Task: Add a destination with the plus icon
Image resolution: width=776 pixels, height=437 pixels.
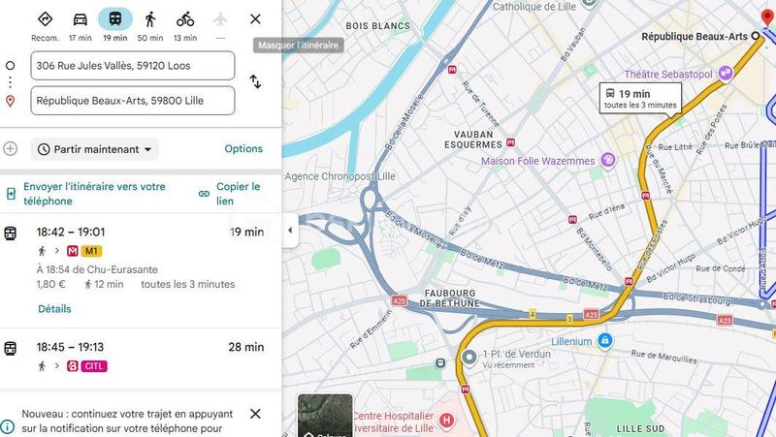Action: tap(11, 149)
